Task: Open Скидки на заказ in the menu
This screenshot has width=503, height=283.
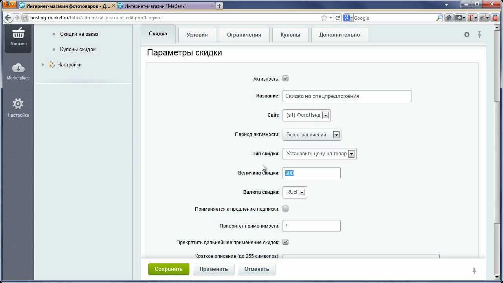Action: 79,34
